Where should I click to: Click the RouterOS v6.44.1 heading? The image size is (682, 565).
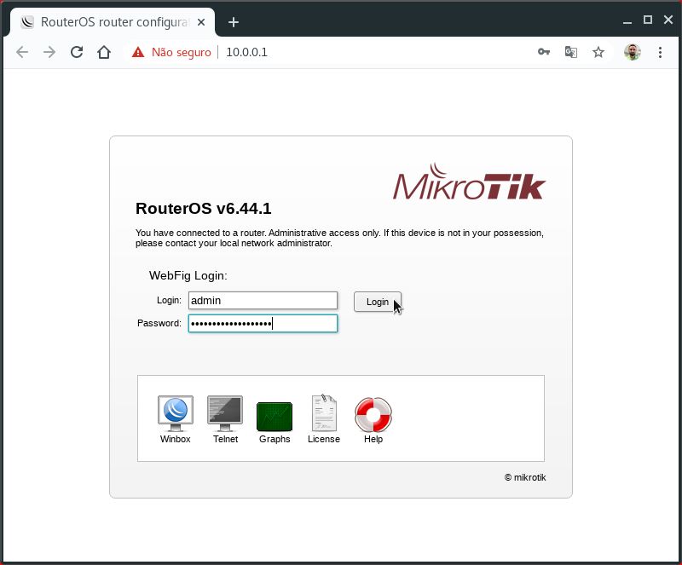(x=204, y=208)
